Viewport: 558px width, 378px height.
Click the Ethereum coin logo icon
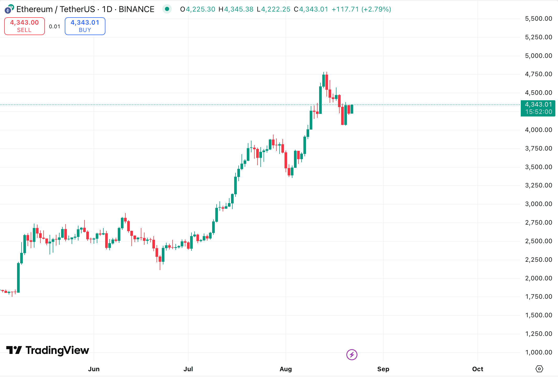click(x=9, y=9)
